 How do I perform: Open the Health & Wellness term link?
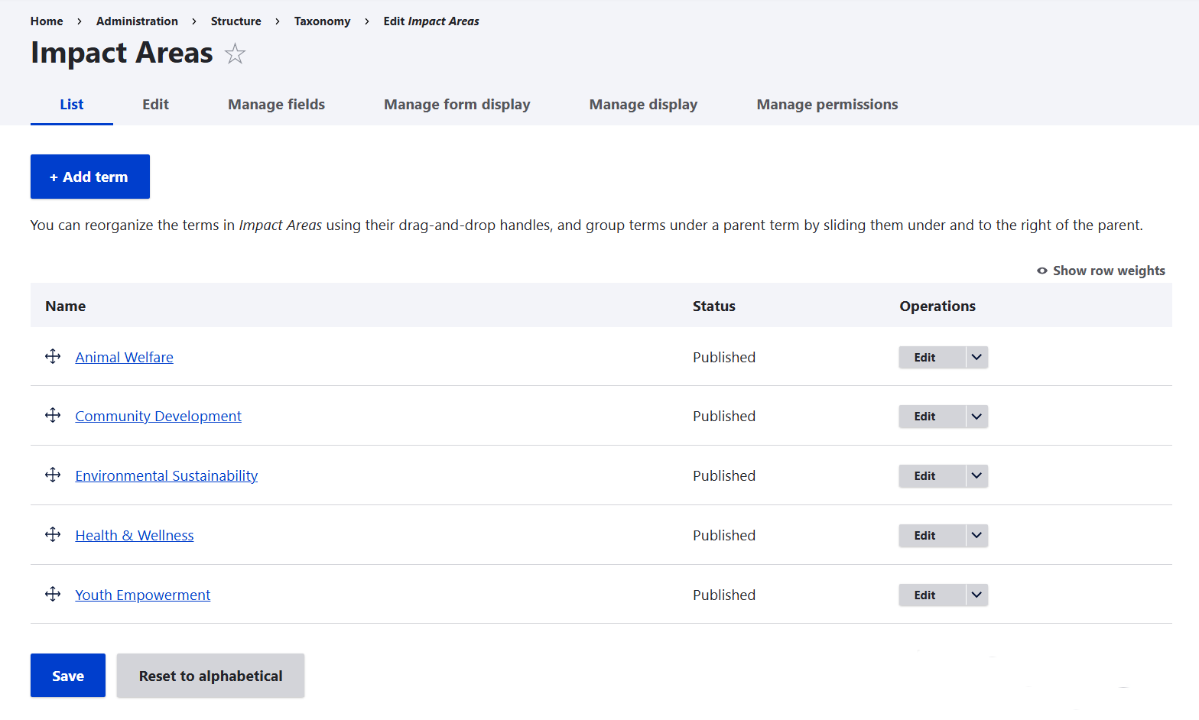click(135, 536)
